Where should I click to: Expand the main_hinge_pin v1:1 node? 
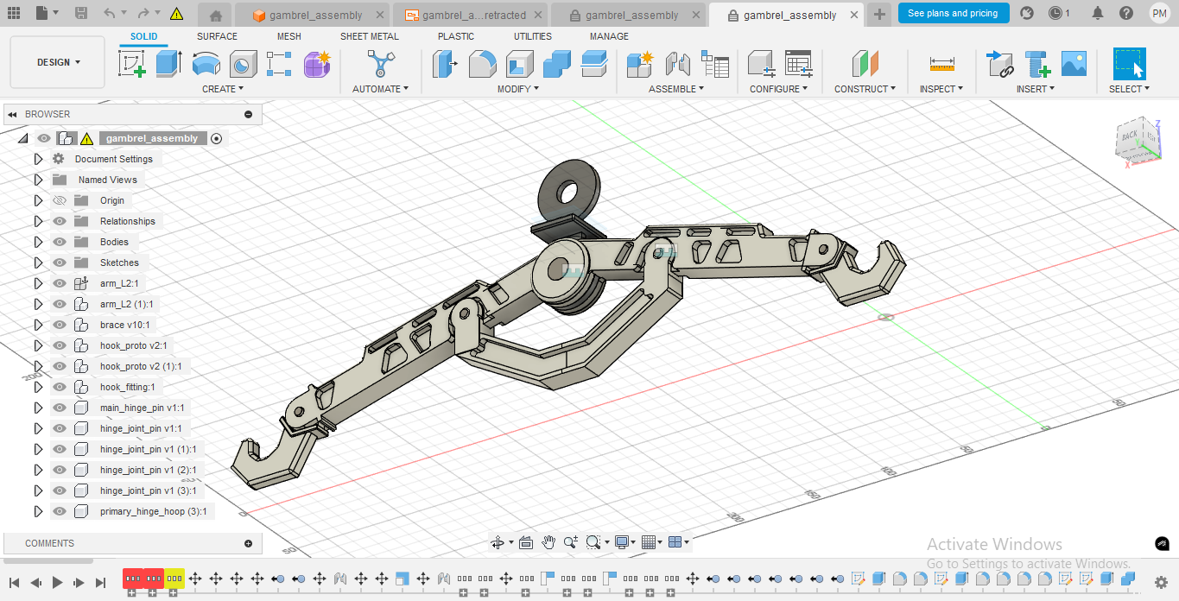coord(38,408)
